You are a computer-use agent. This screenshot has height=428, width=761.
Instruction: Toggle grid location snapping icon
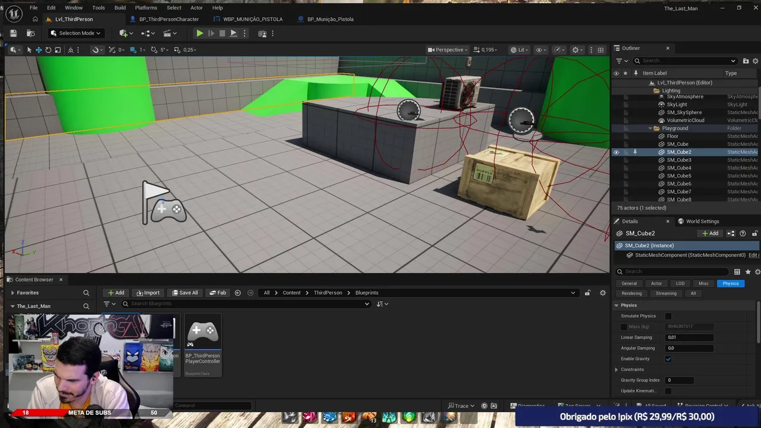133,50
